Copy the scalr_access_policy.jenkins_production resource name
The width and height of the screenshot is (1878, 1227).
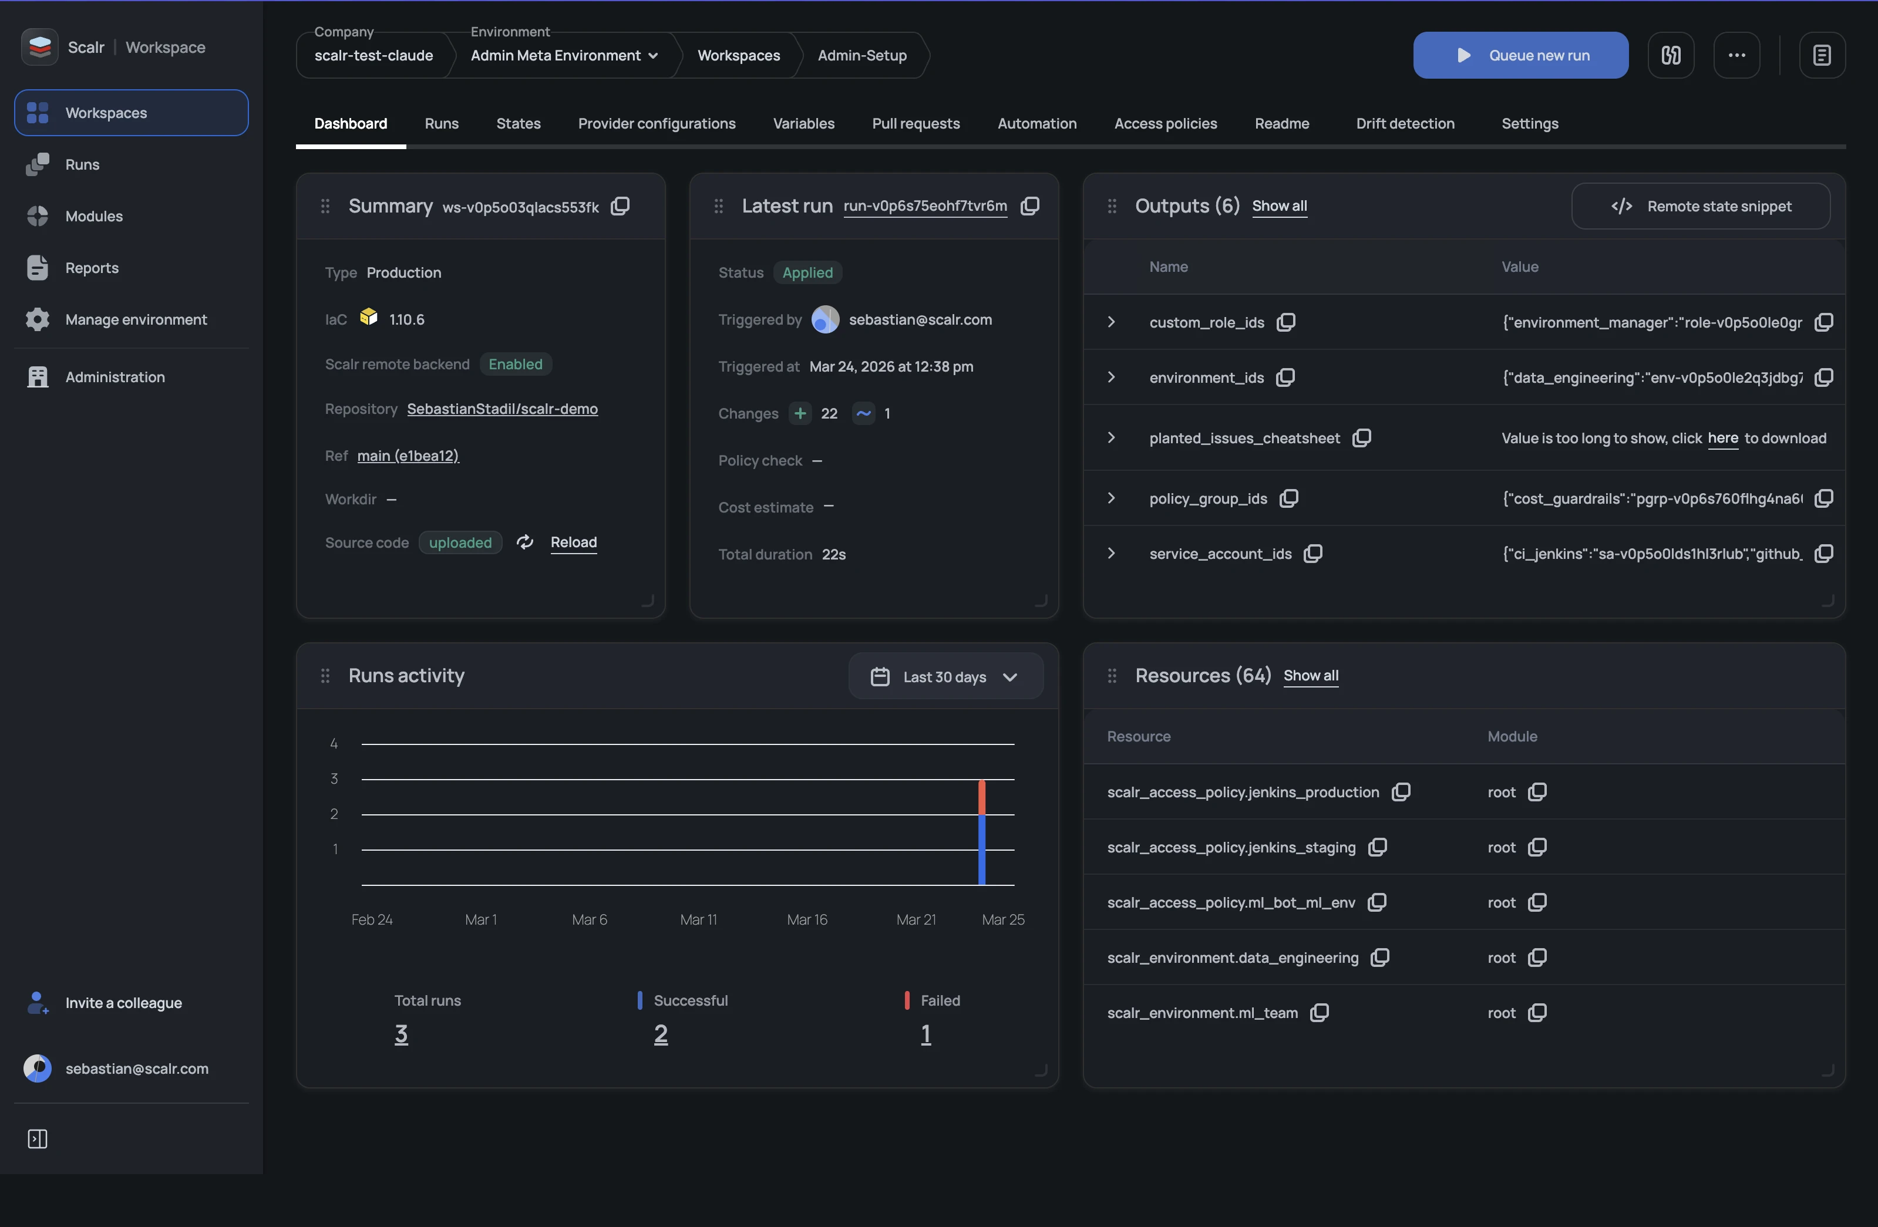coord(1401,791)
